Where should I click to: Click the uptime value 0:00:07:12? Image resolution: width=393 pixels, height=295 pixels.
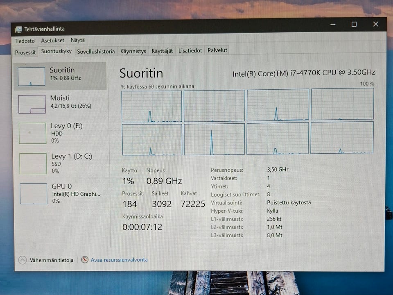[142, 227]
